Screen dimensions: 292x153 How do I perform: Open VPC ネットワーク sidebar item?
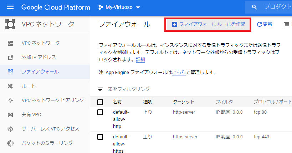(x=41, y=43)
